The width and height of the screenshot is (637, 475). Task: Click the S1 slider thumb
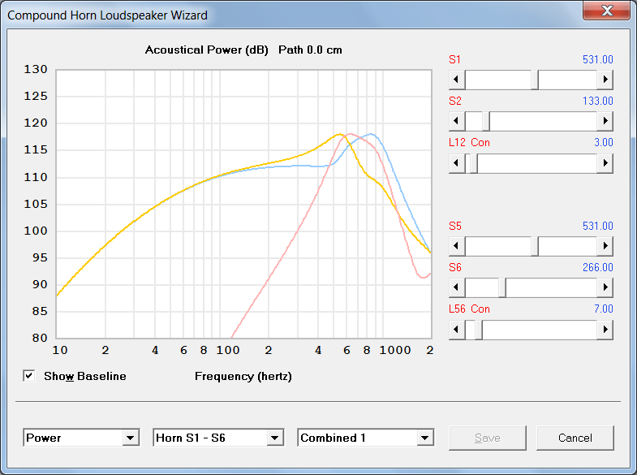(535, 80)
